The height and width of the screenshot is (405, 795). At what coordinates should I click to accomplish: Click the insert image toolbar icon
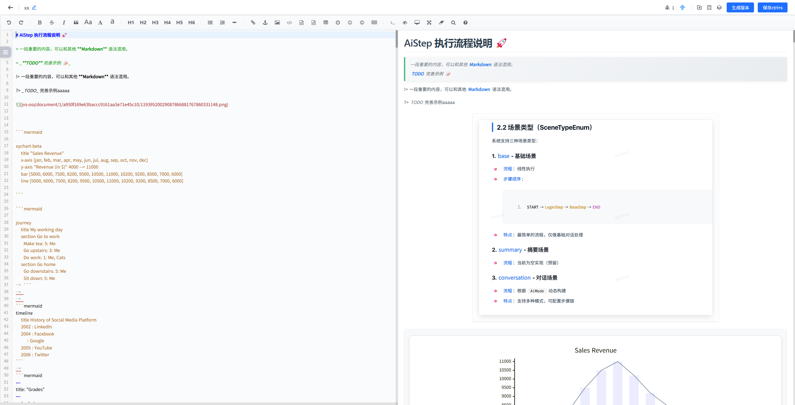pos(277,23)
